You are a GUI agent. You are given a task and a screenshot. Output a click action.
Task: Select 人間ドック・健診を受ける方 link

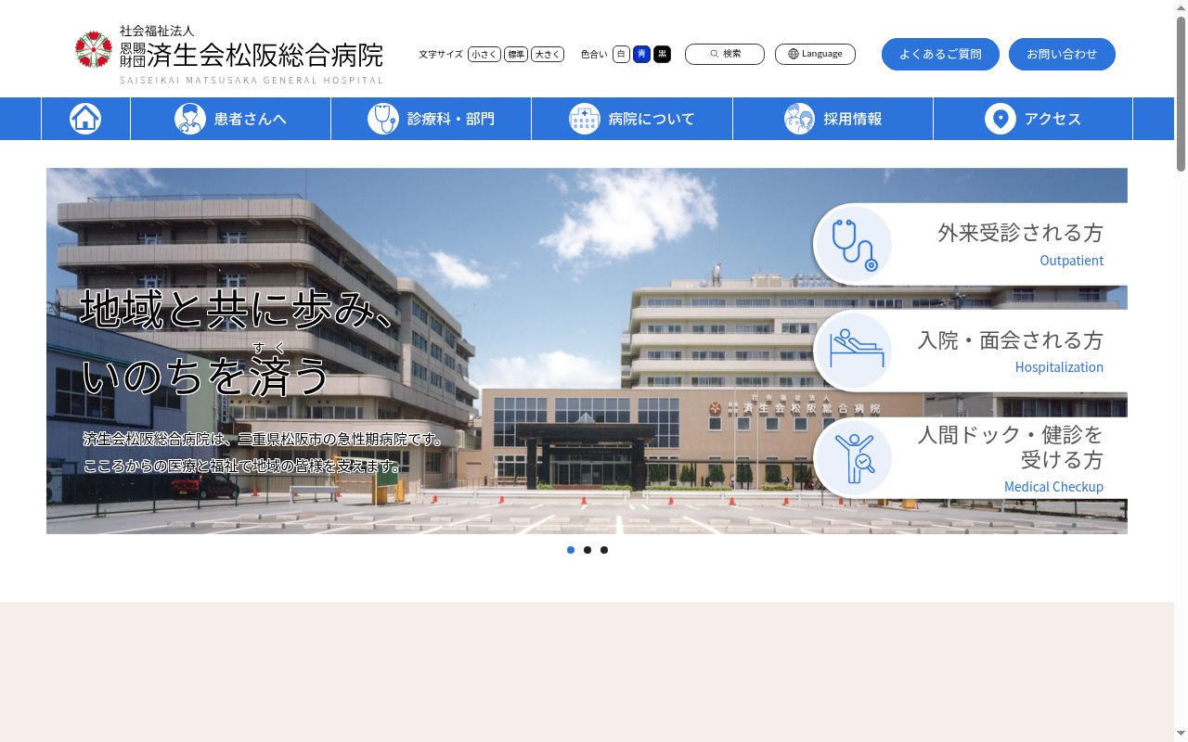pyautogui.click(x=971, y=458)
